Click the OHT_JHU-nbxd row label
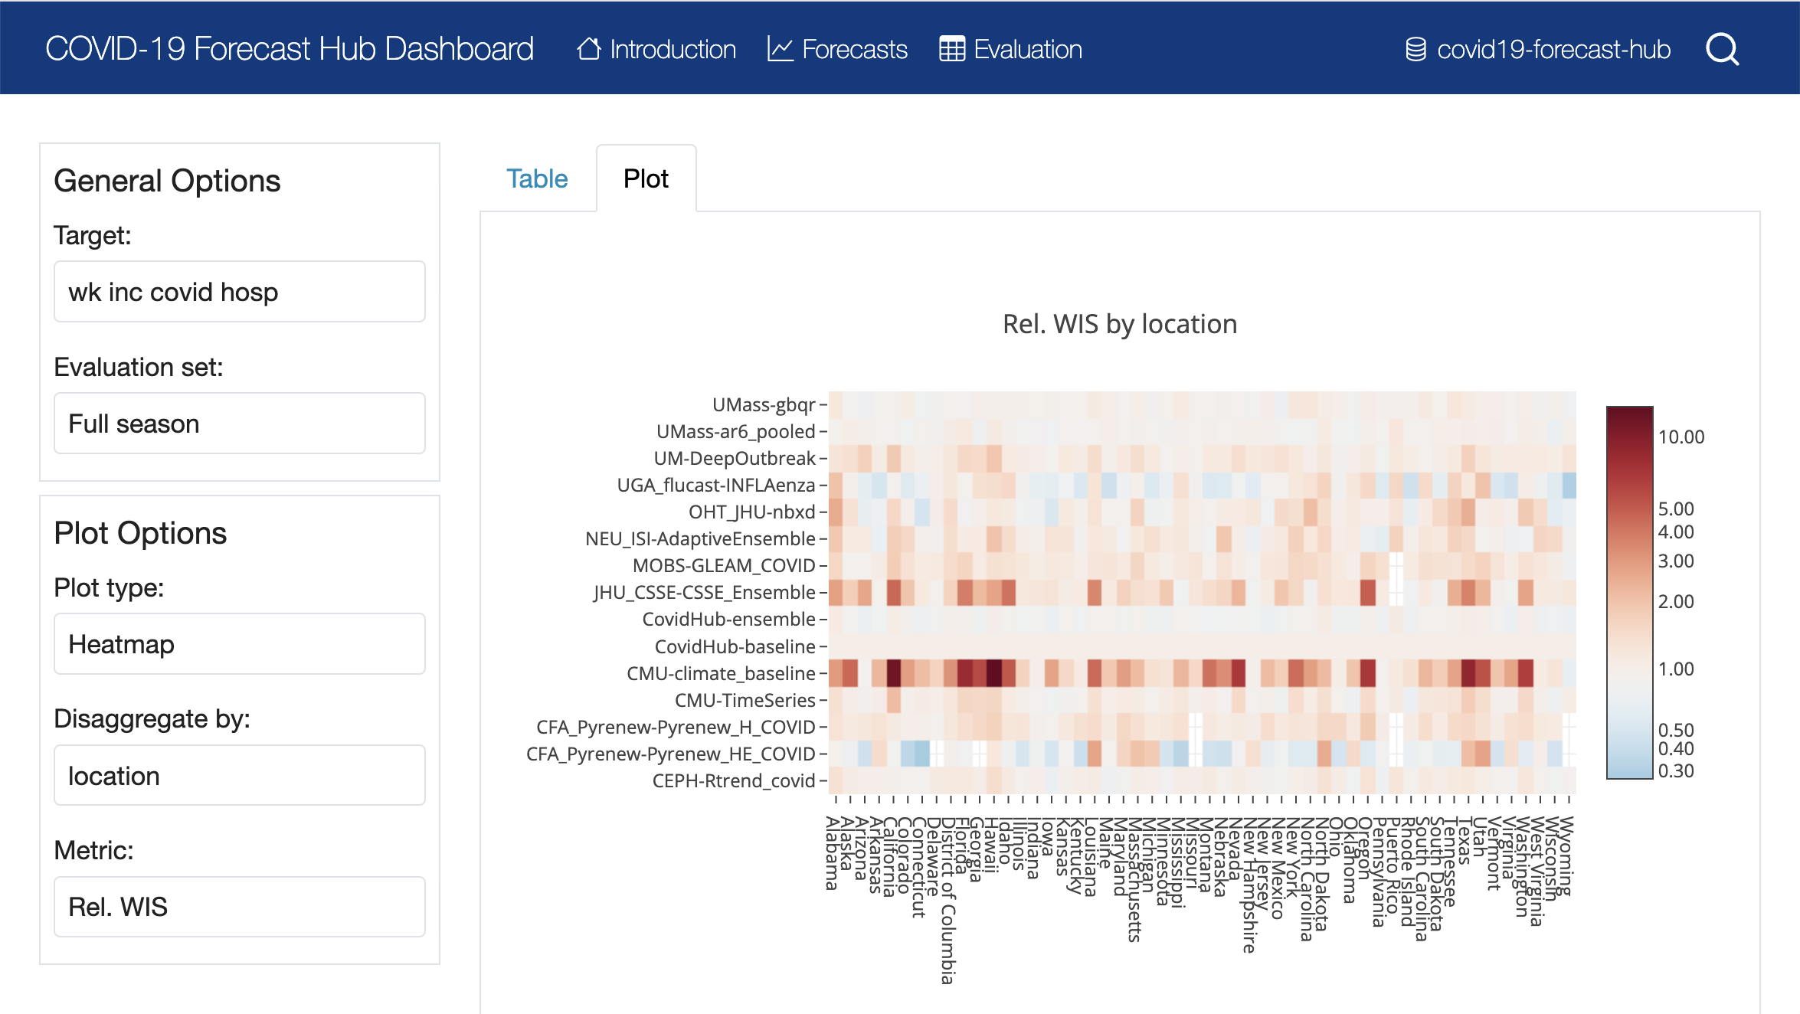1800x1014 pixels. 751,512
